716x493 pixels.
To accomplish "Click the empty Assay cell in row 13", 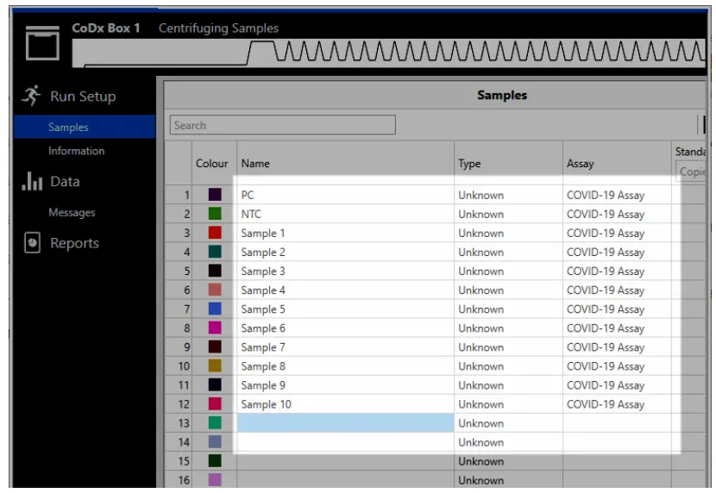I will point(617,423).
